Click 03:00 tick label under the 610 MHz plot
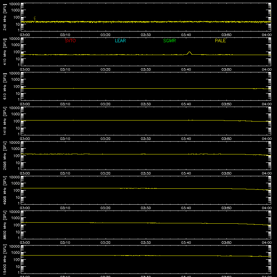Viewport: 277px width, 277px height. point(25,104)
